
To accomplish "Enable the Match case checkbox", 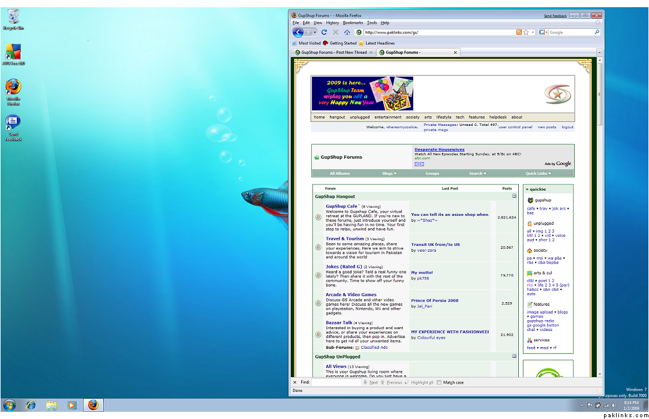I will [x=439, y=382].
